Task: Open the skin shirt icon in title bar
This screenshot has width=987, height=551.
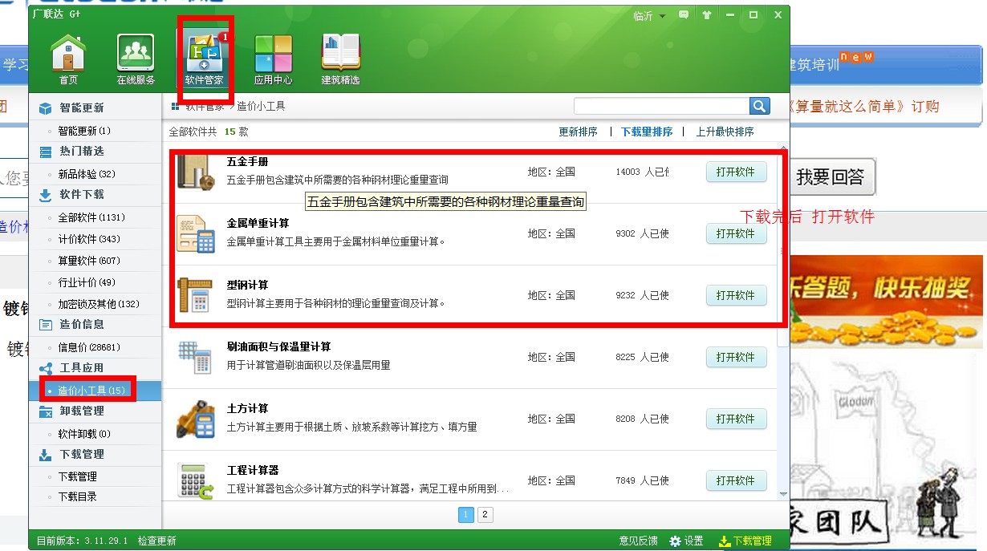Action: 706,14
